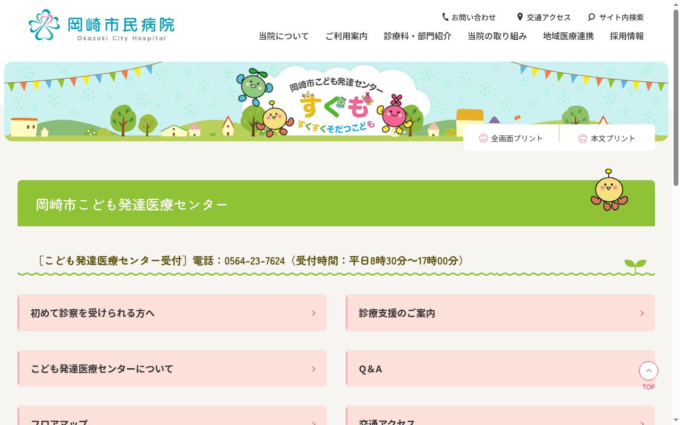Image resolution: width=680 pixels, height=425 pixels.
Task: Click the phone number 0564-23-7624 text
Action: coord(254,261)
